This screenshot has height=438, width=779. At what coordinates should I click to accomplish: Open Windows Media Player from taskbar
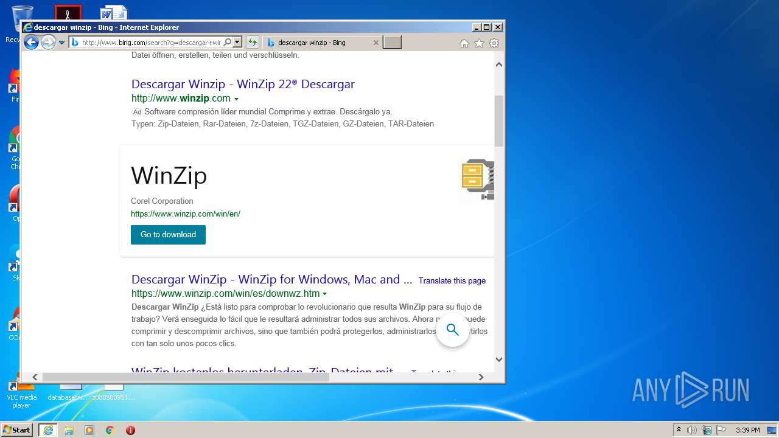tap(89, 430)
